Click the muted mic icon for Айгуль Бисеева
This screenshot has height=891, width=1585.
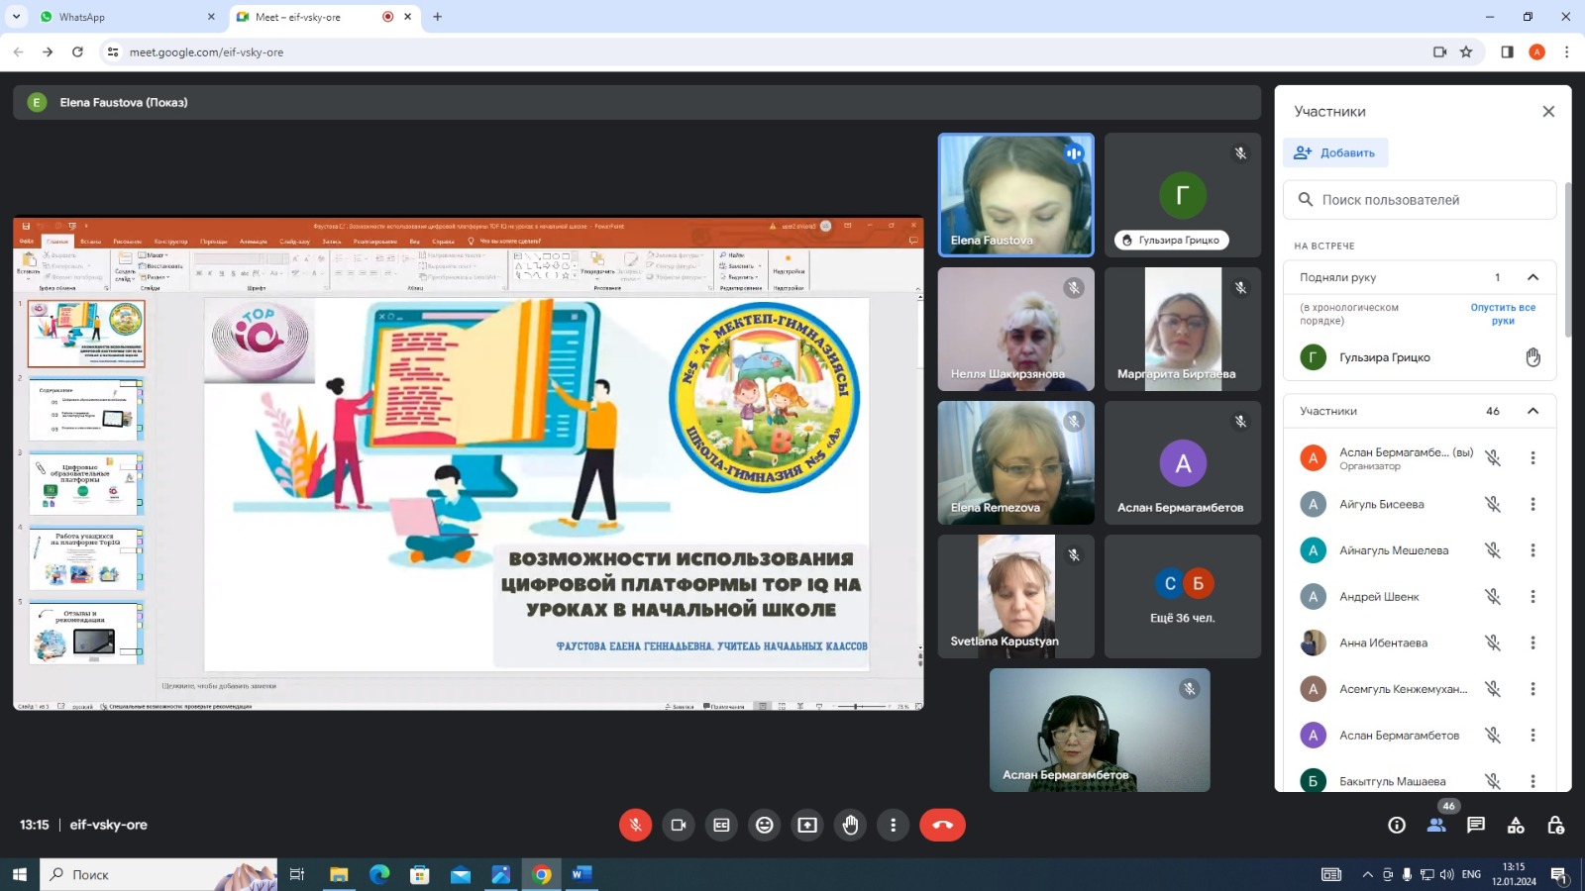(1493, 504)
